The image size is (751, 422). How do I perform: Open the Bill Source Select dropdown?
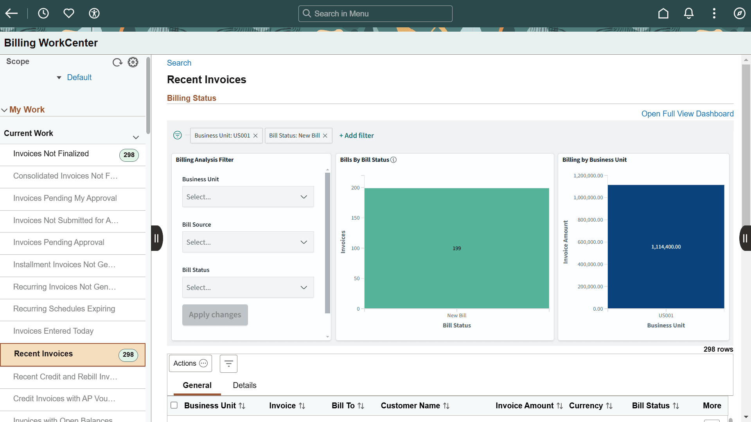[248, 242]
